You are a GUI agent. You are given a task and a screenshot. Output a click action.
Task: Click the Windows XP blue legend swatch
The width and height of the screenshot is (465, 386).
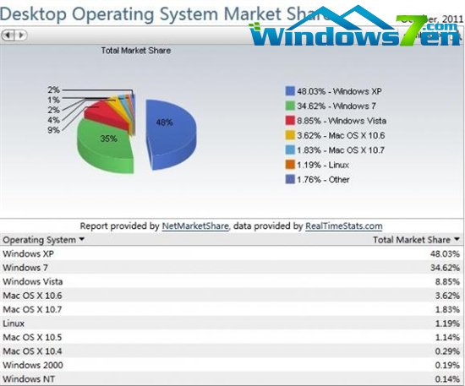point(290,91)
